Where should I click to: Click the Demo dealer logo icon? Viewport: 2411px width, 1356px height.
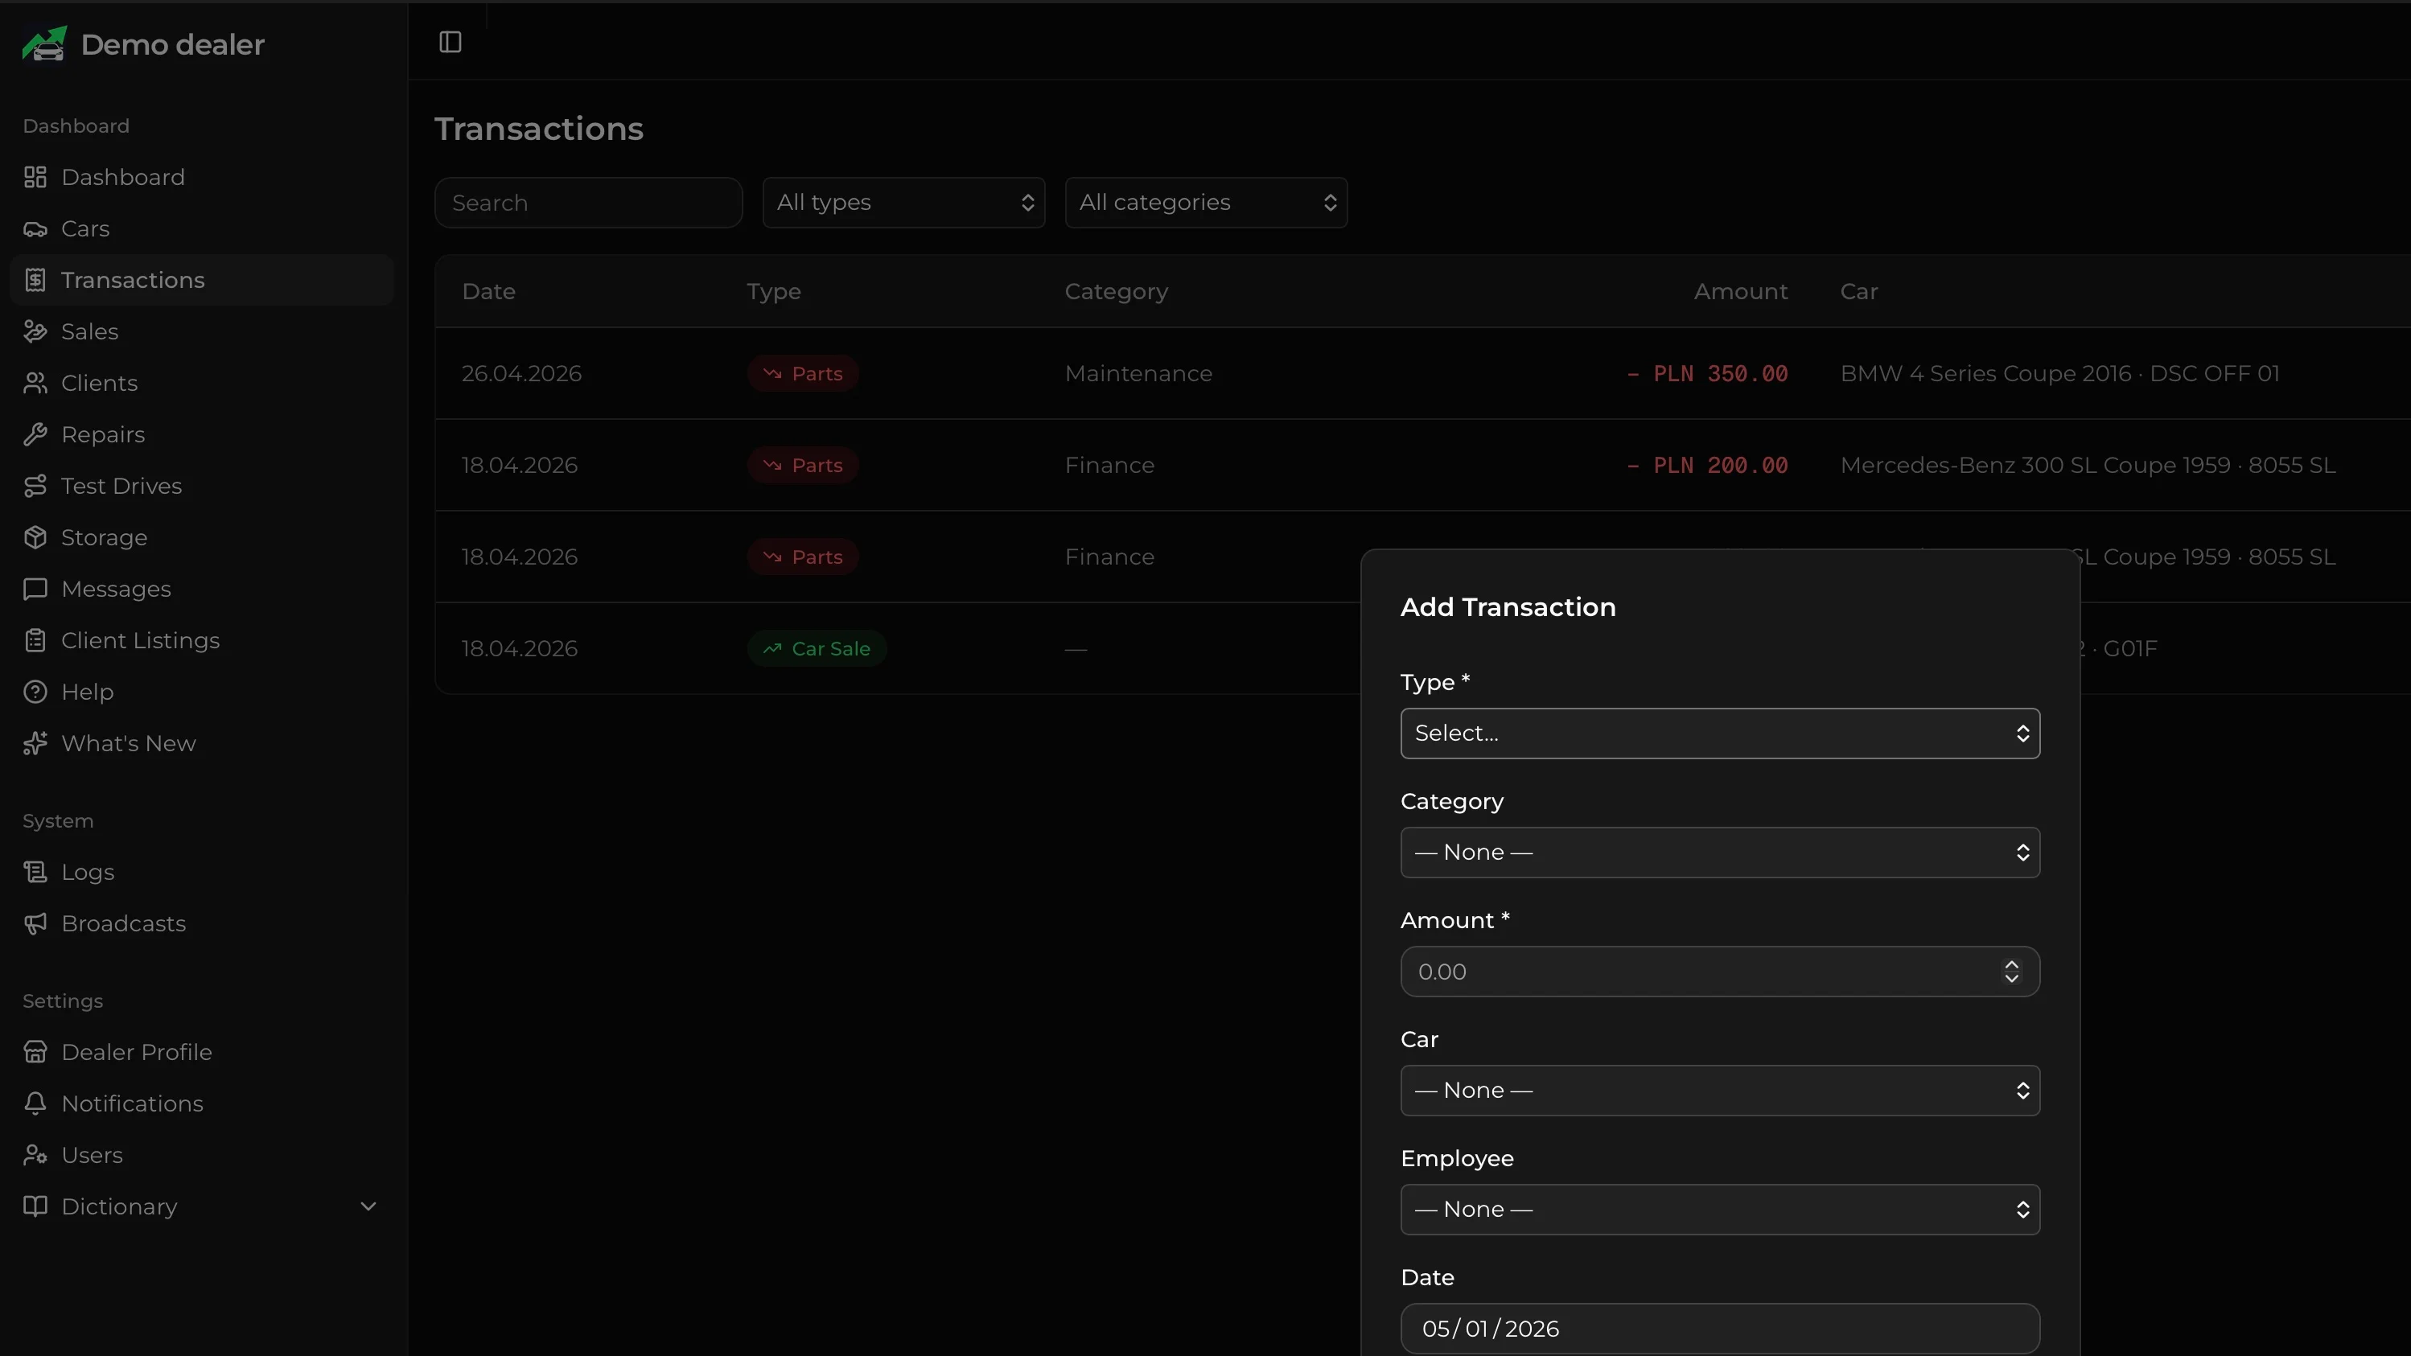(x=44, y=44)
